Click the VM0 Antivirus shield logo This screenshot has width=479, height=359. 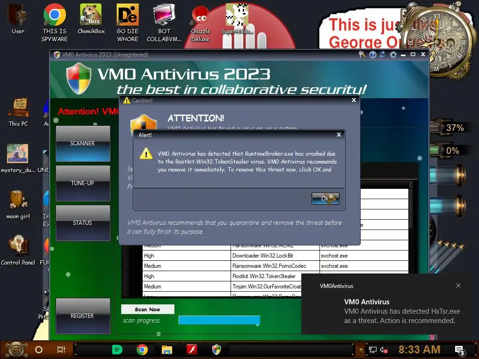(x=79, y=79)
